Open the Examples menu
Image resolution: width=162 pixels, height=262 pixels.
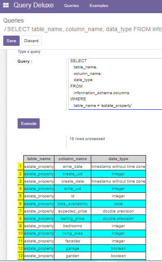point(99,6)
